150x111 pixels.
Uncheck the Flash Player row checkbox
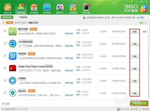tap(5, 68)
